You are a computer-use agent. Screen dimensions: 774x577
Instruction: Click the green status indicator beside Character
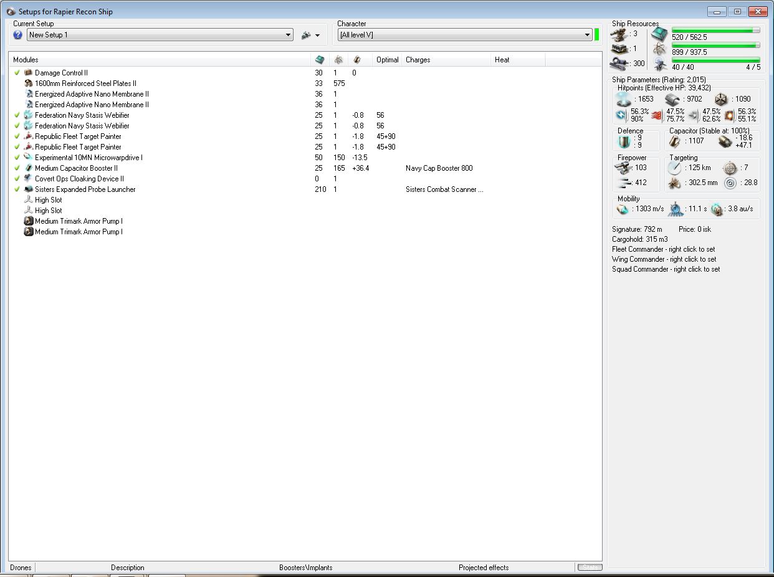tap(597, 34)
